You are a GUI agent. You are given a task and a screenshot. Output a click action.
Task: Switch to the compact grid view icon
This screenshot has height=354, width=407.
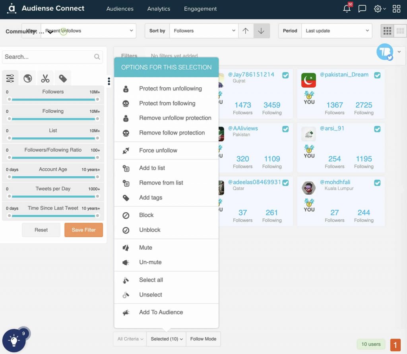click(x=400, y=31)
